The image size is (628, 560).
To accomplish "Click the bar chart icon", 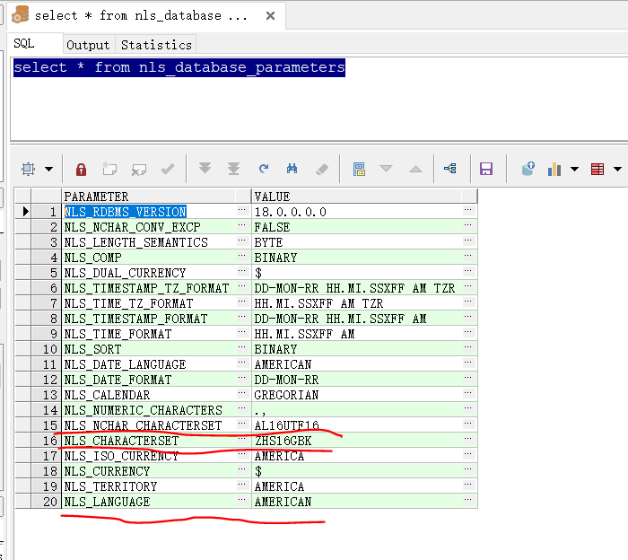I will tap(554, 169).
